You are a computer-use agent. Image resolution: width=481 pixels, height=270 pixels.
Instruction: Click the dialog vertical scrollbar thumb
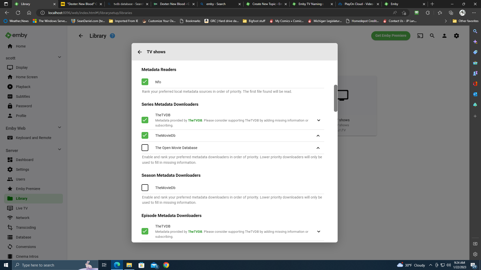(335, 98)
